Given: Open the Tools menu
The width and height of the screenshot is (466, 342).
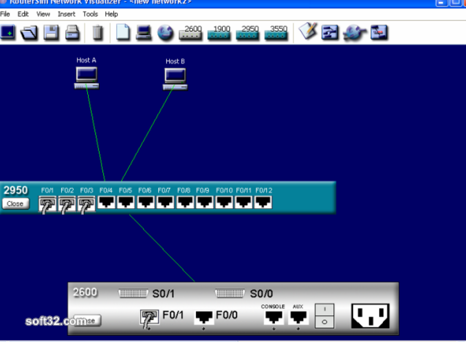Looking at the screenshot, I should (90, 14).
